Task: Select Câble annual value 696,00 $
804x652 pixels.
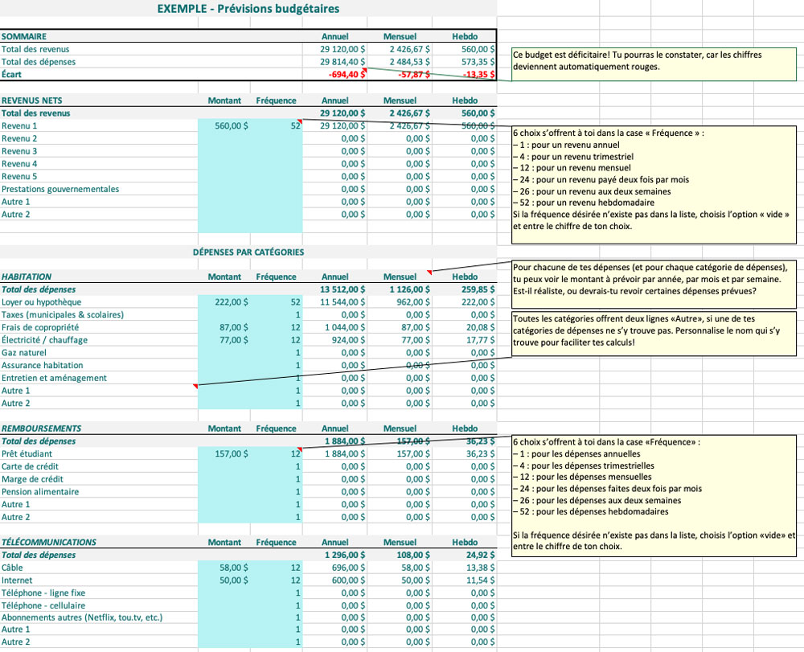Action: tap(349, 568)
